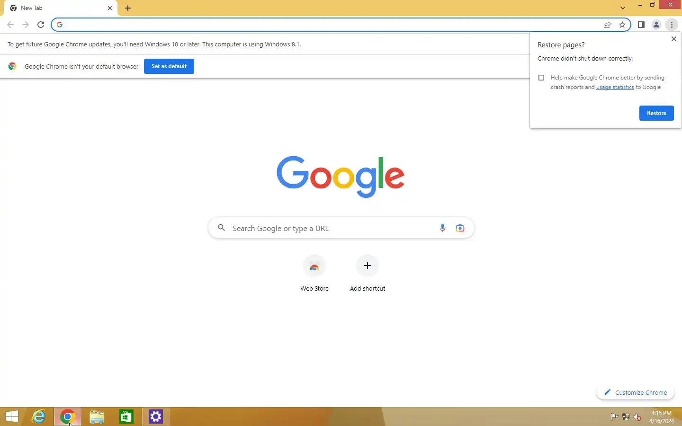Viewport: 682px width, 426px height.
Task: Click the browser forward arrow
Action: (26, 25)
